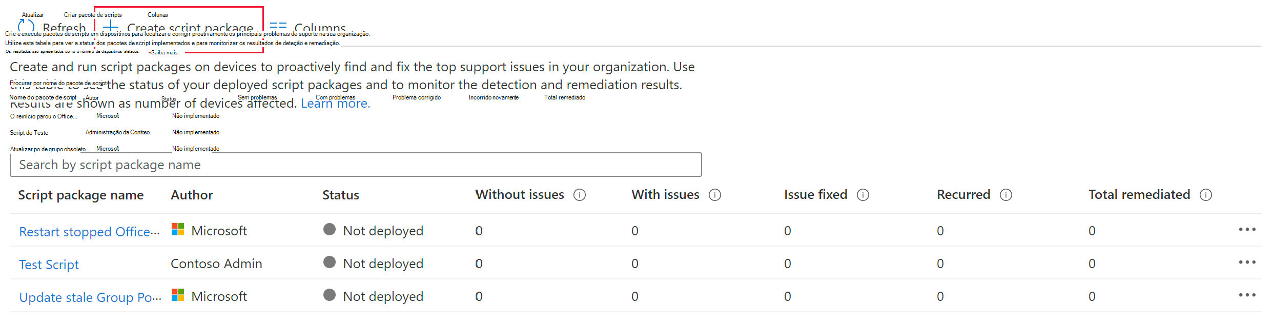Click the Recurred info icon
The image size is (1273, 324).
(x=1006, y=195)
